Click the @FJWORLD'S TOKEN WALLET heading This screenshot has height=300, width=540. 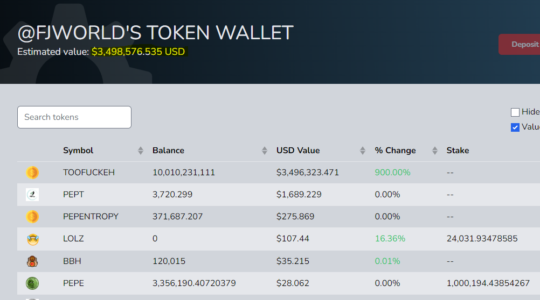point(155,33)
